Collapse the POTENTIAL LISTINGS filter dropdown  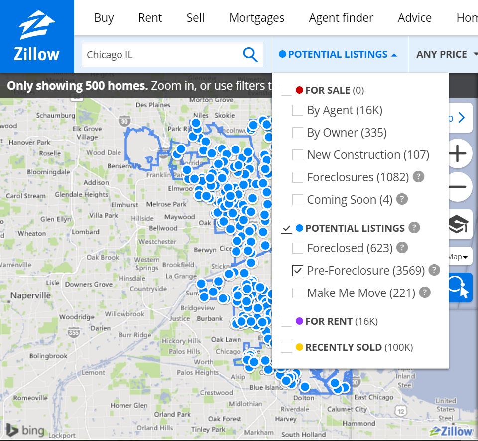[x=338, y=54]
